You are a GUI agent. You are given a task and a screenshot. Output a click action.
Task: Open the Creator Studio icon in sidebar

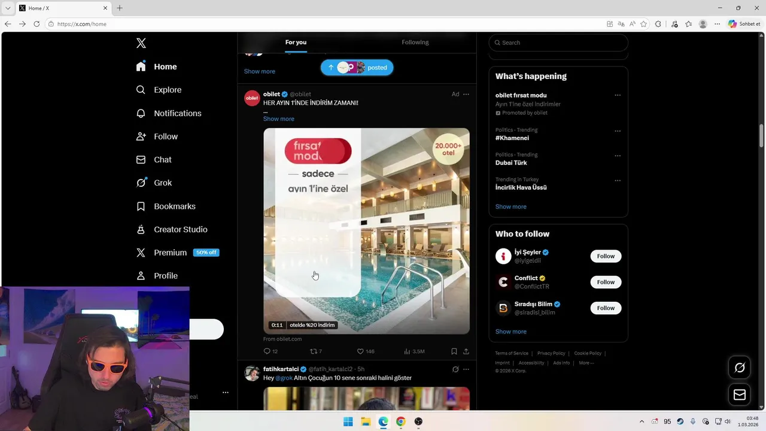(141, 229)
